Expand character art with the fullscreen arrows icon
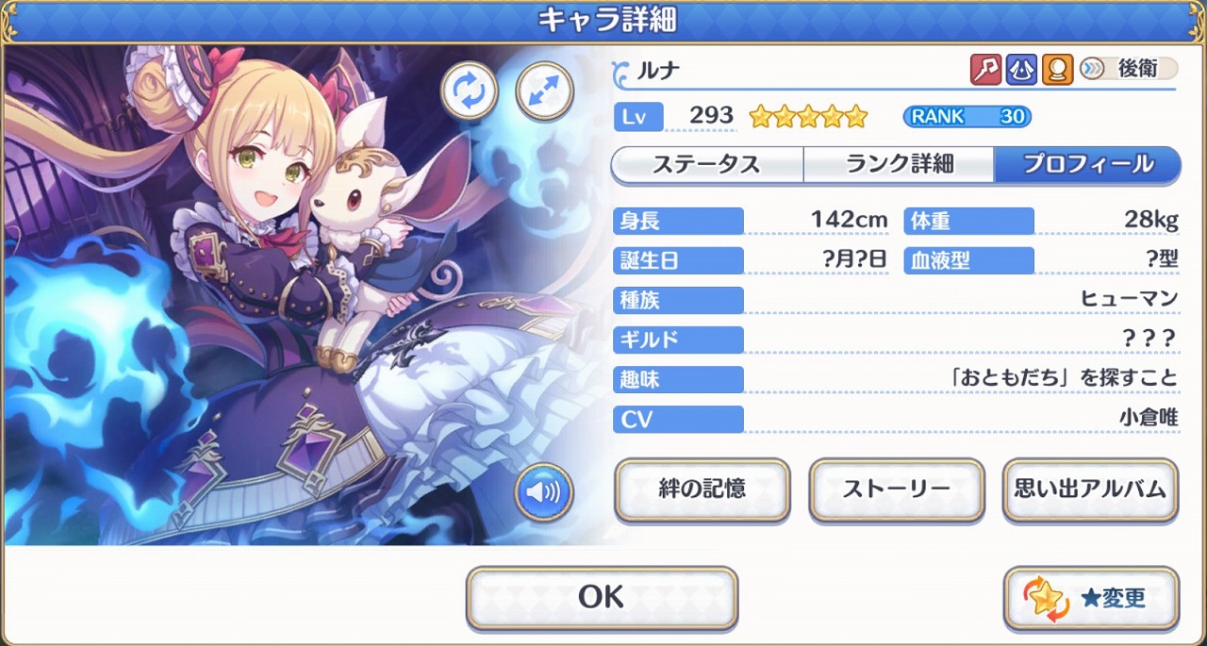This screenshot has height=646, width=1207. 545,91
